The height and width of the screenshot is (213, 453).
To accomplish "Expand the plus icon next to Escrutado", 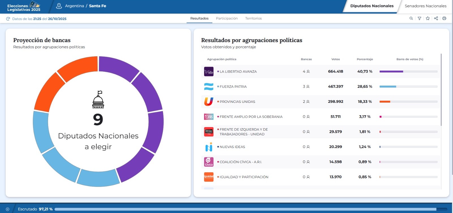I will [8, 209].
